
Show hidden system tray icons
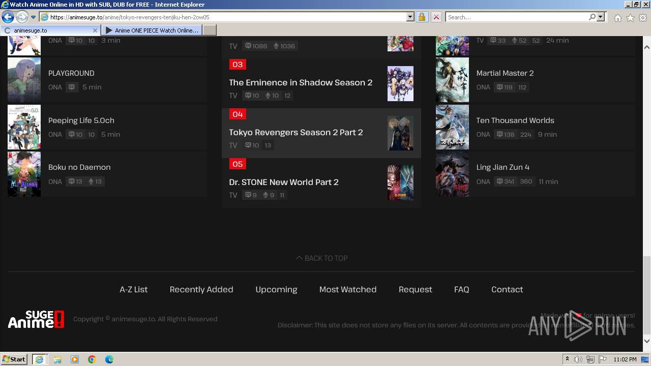point(567,359)
